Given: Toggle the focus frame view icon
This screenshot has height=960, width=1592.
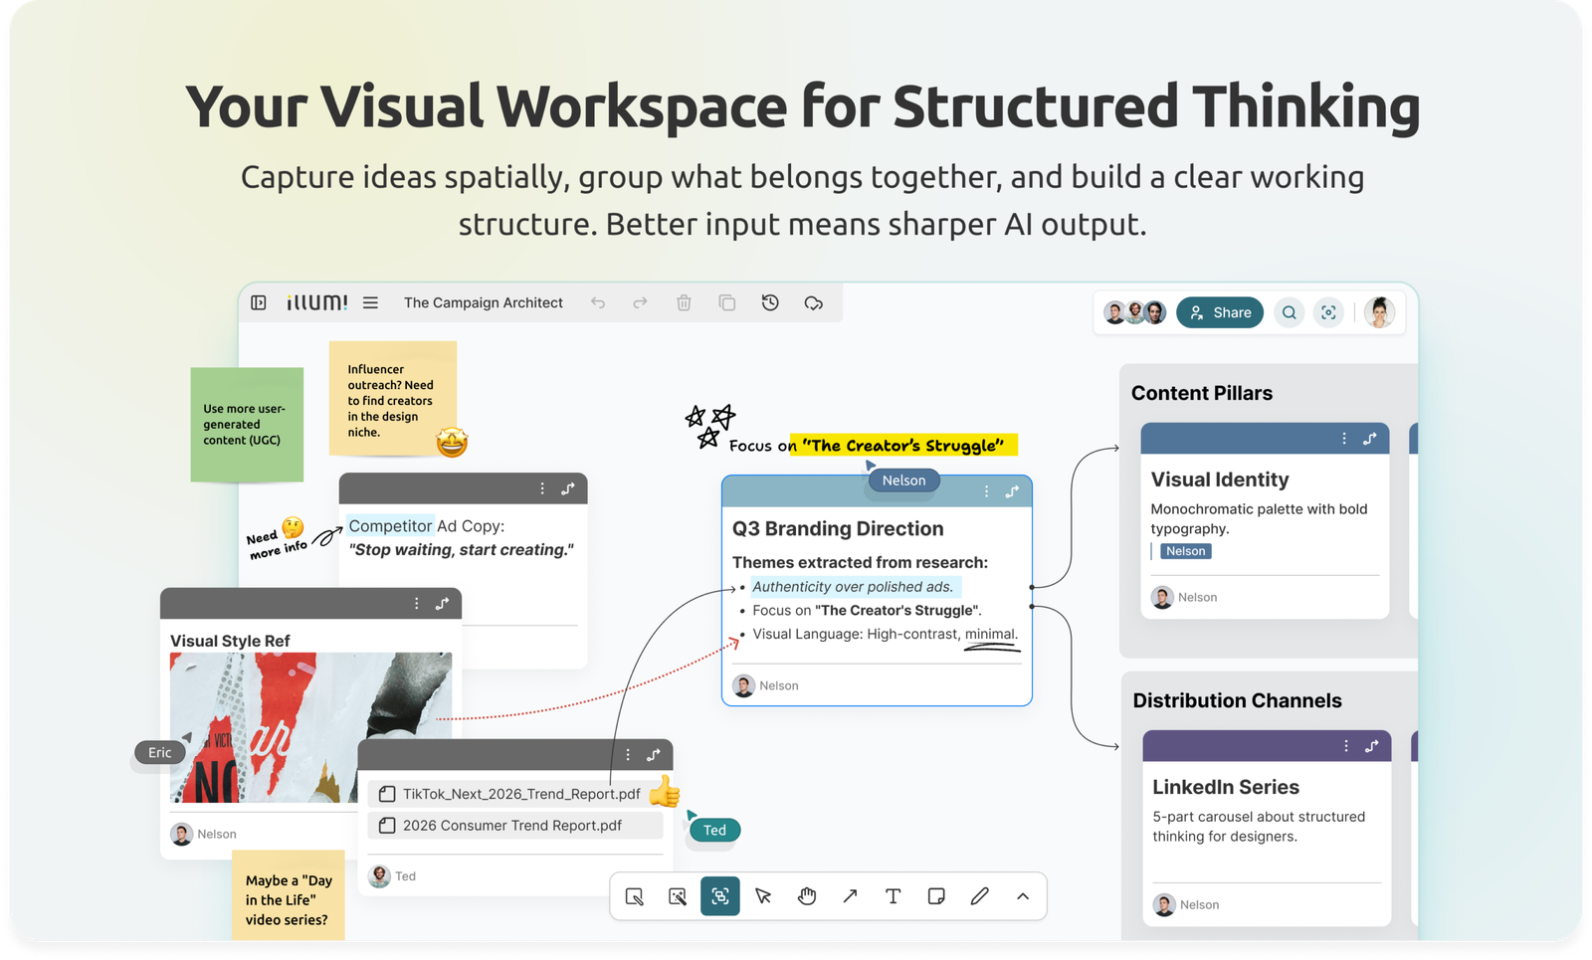Looking at the screenshot, I should (1328, 312).
